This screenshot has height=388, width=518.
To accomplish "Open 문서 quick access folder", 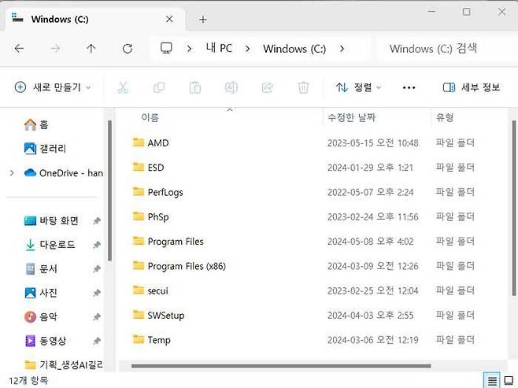I will [41, 269].
